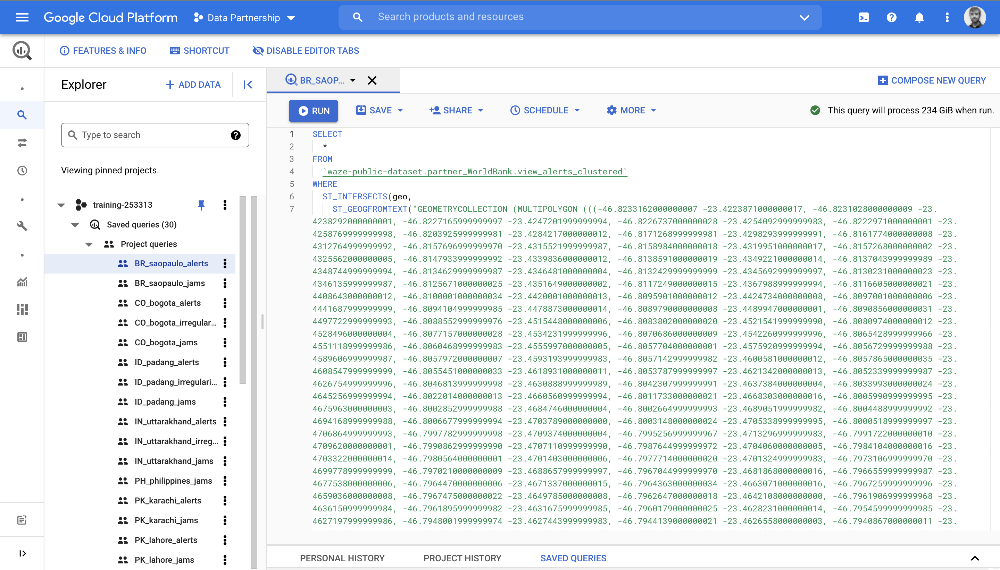This screenshot has height=570, width=1000.
Task: Open actions menu for PK_karachi_alerts
Action: click(225, 500)
